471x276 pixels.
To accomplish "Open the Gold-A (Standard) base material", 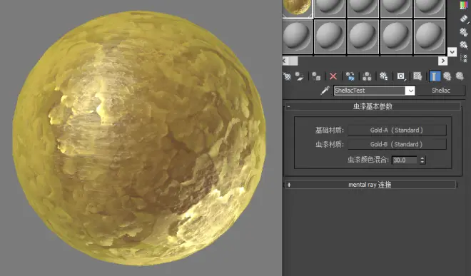I will [x=397, y=130].
